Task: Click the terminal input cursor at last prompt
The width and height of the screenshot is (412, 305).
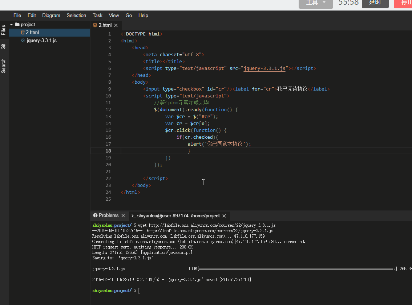Action: point(139,291)
